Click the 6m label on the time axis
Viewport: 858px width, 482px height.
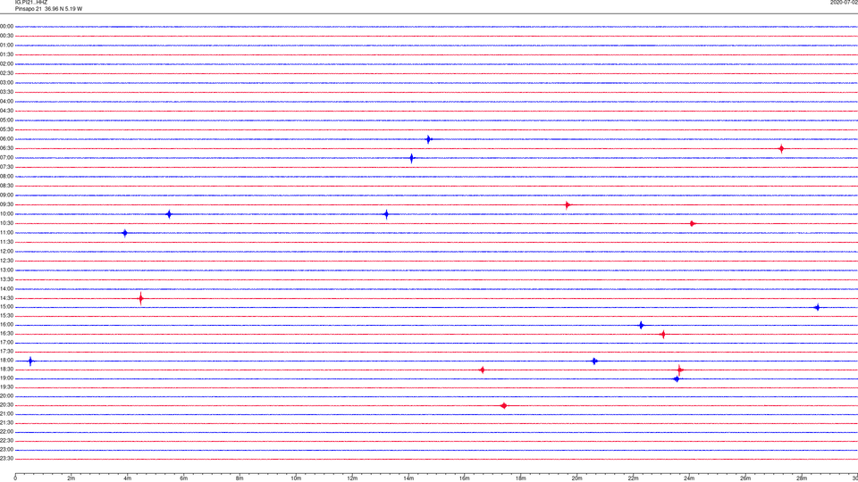[x=183, y=478]
